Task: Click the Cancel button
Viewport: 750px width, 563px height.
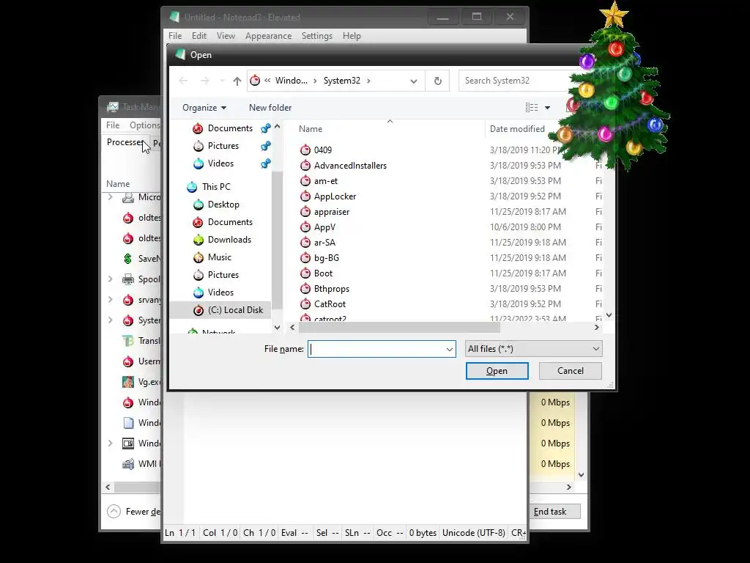Action: pos(570,370)
